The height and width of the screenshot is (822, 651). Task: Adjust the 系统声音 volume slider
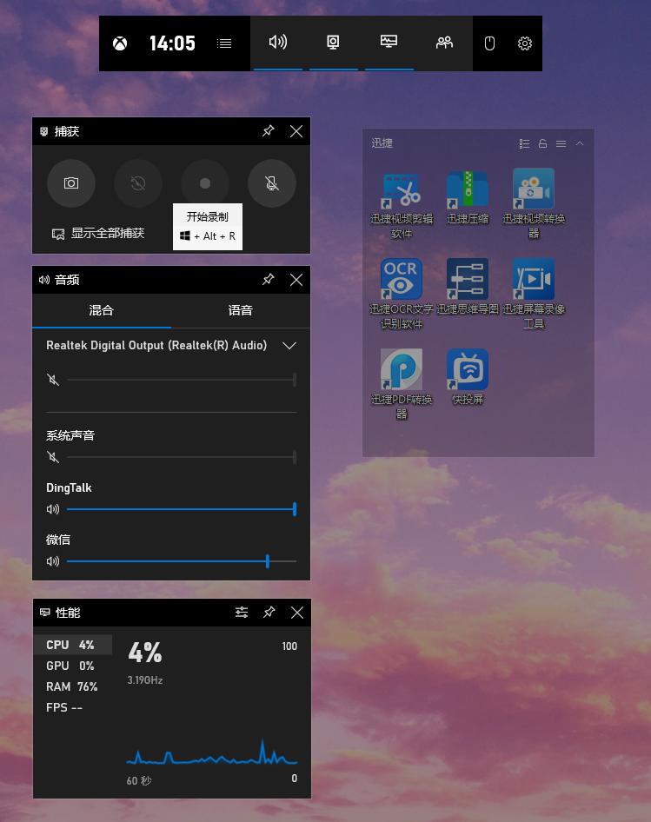[182, 457]
